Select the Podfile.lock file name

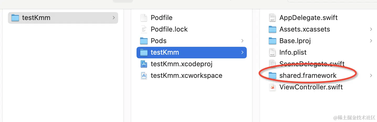169,29
